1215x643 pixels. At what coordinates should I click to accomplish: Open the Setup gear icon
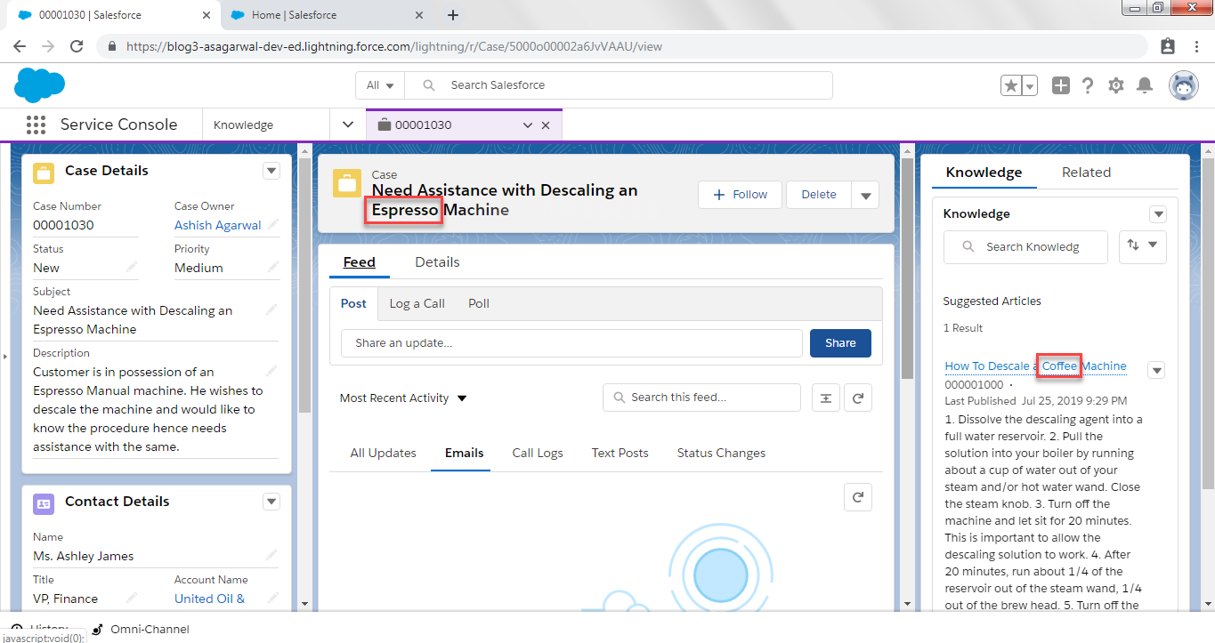(1116, 85)
